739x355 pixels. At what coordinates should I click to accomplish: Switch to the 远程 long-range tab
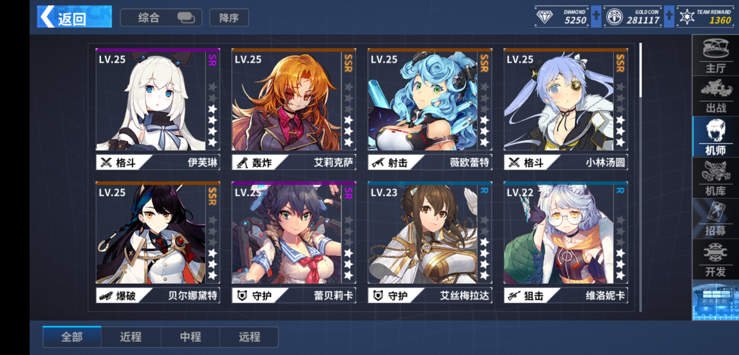coord(250,337)
